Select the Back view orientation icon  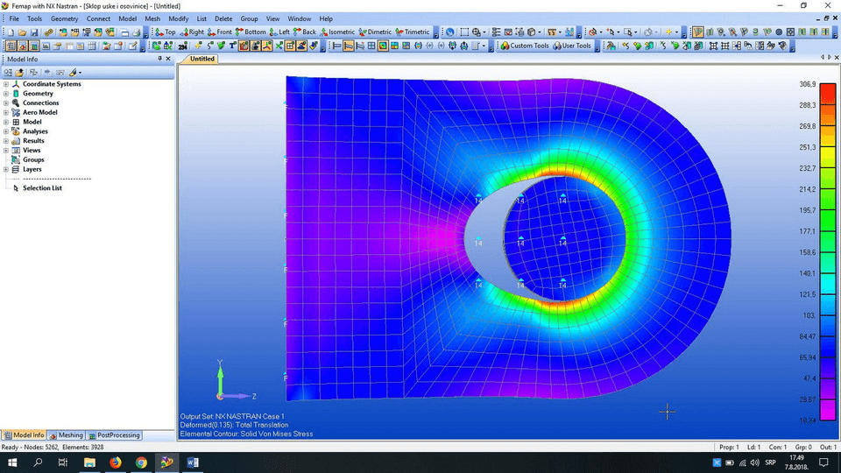(304, 32)
